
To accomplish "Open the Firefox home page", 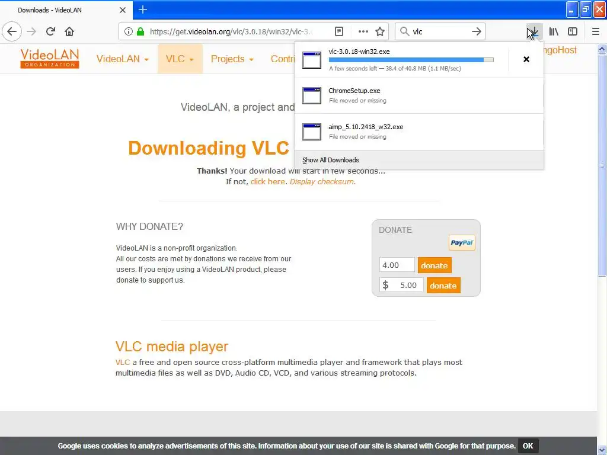I will pyautogui.click(x=69, y=31).
